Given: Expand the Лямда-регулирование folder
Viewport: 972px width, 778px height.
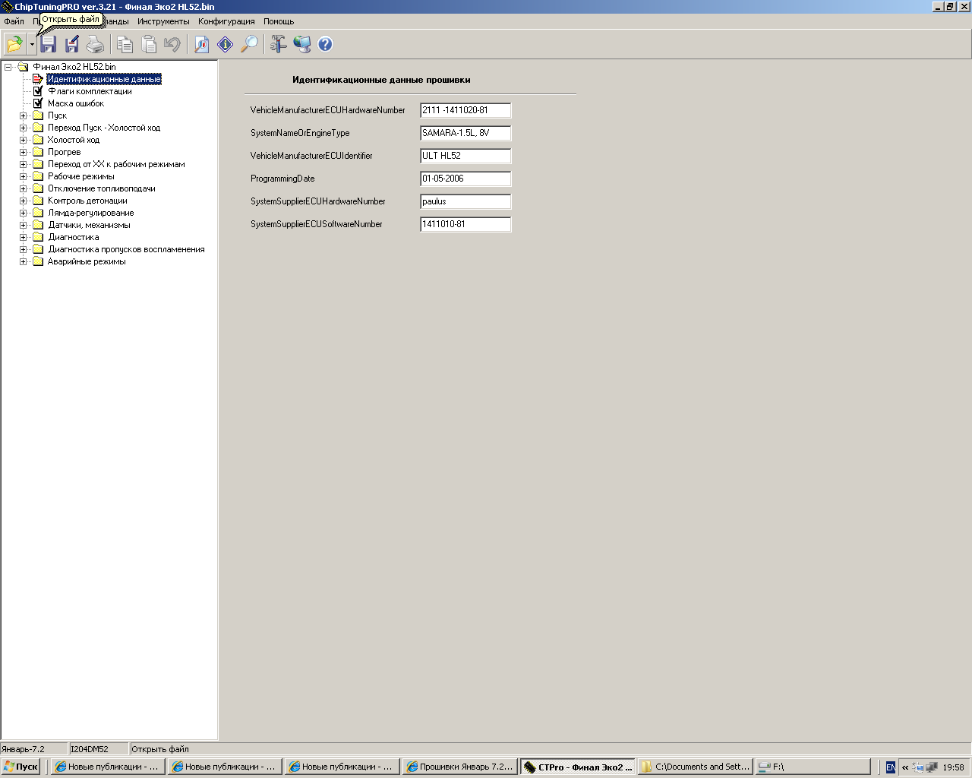Looking at the screenshot, I should coord(24,213).
